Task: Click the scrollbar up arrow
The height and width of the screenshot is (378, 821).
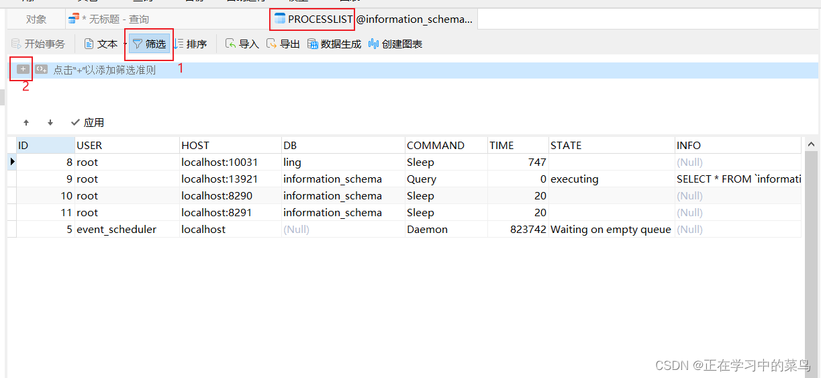Action: point(811,144)
